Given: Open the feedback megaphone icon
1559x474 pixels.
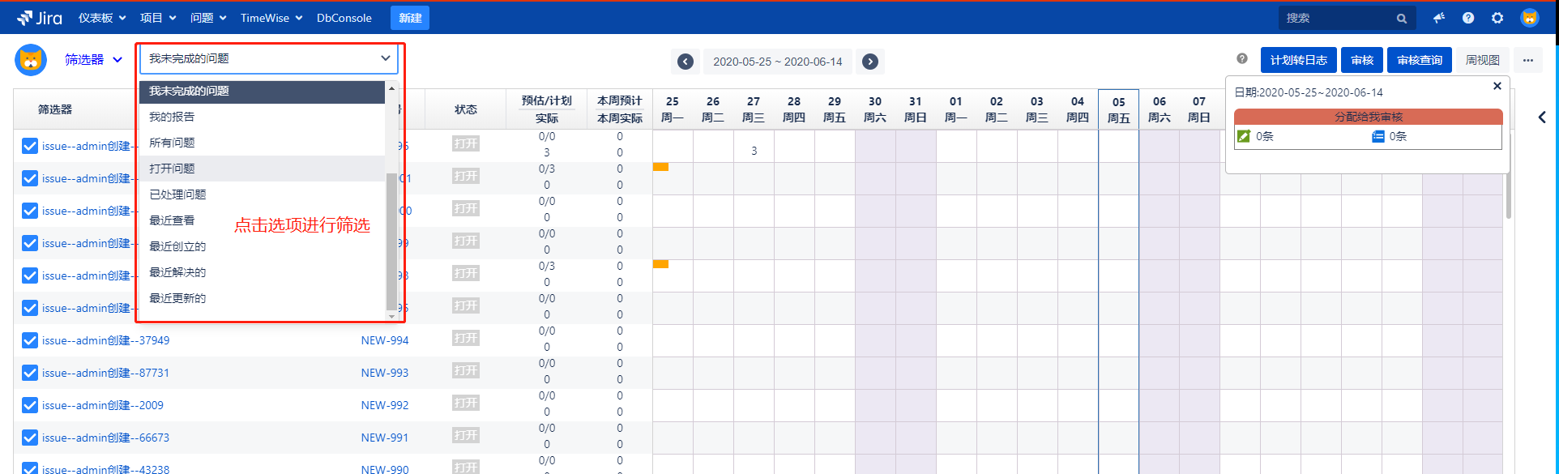Looking at the screenshot, I should 1439,18.
